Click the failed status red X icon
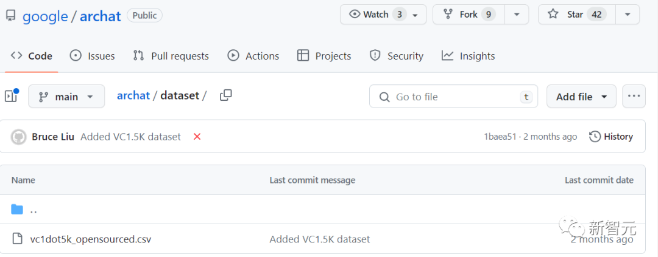This screenshot has width=658, height=257. [197, 137]
